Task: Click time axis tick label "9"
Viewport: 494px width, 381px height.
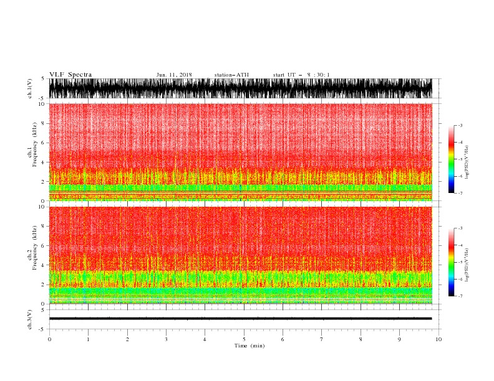Action: click(x=399, y=339)
